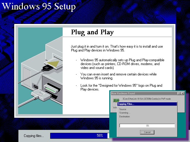This screenshot has width=190, height=142.
Task: Click the Copying Files dialog title bar
Action: (147, 104)
